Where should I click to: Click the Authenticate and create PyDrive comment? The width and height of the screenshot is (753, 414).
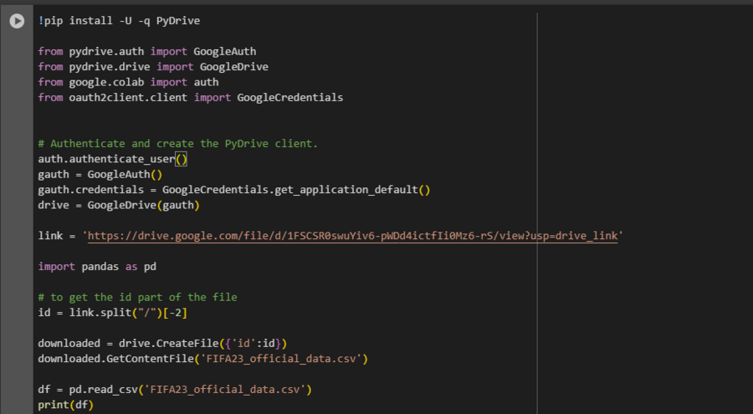click(177, 144)
